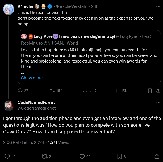
Task: Open Lucy Pyre's quoted tweet card
Action: pyautogui.click(x=89, y=57)
